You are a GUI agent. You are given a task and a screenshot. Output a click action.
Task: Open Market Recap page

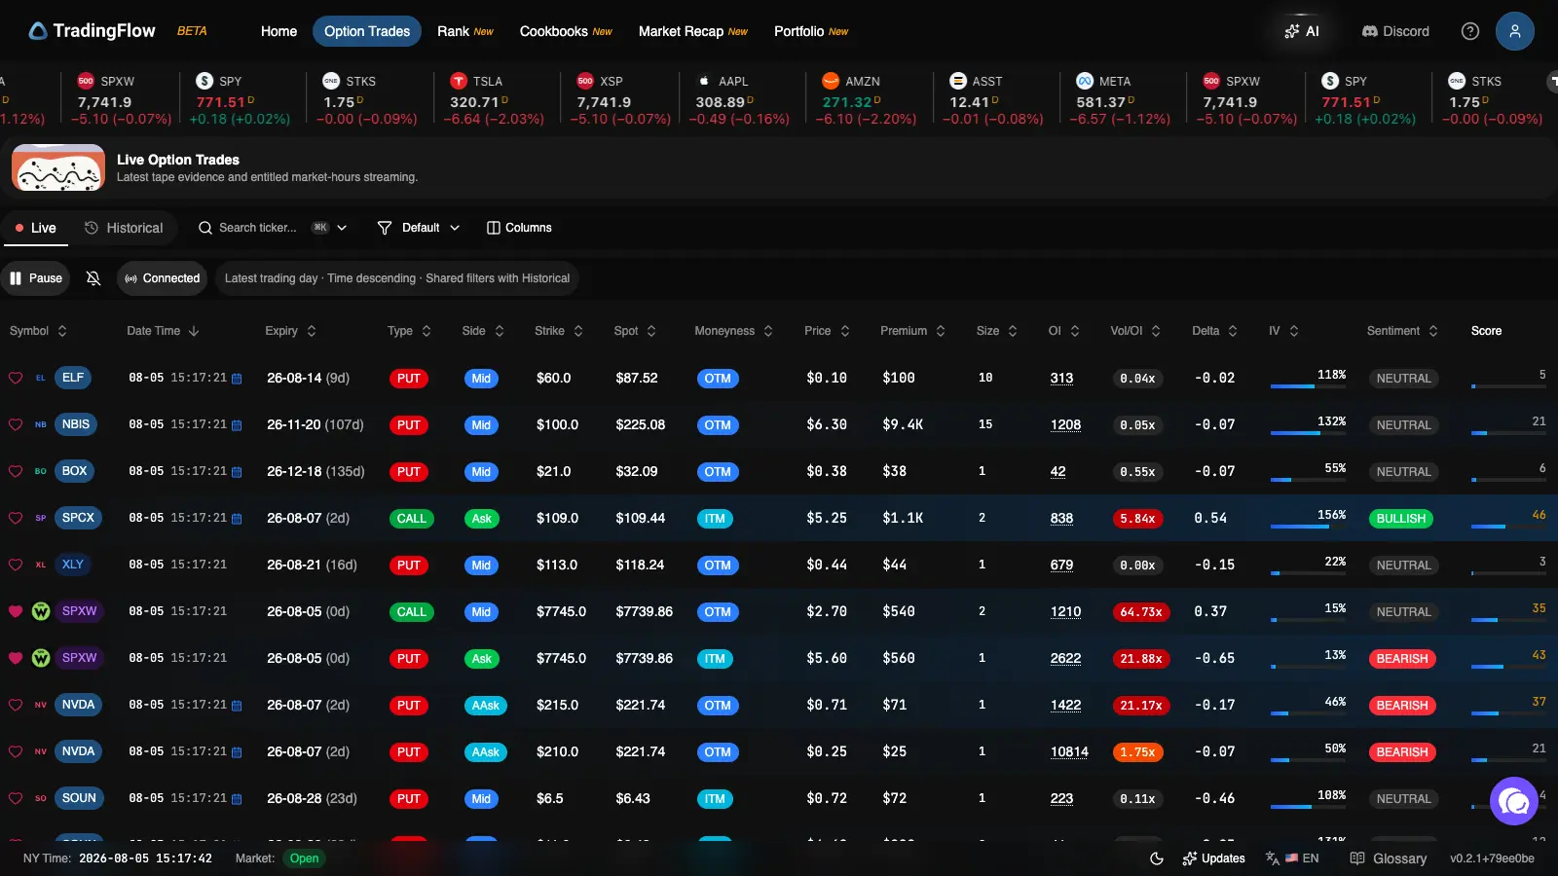tap(693, 31)
